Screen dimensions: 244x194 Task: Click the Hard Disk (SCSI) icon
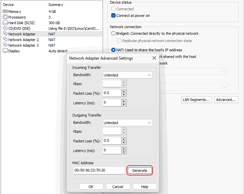tap(5, 23)
